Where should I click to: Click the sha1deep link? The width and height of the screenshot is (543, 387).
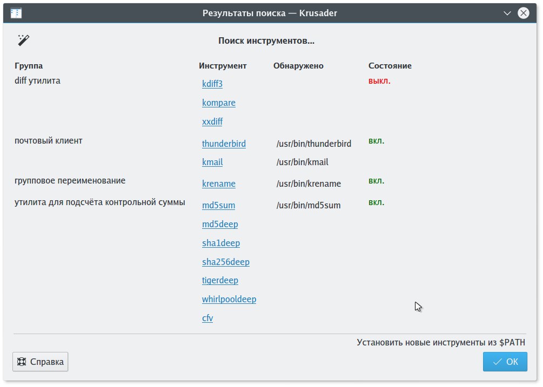coord(221,243)
